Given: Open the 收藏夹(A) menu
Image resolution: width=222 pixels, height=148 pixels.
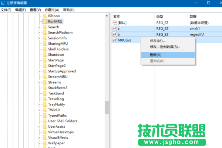Looking at the screenshot, I should 52,10.
